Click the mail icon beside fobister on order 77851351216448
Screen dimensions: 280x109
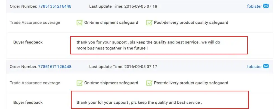(x=266, y=6)
